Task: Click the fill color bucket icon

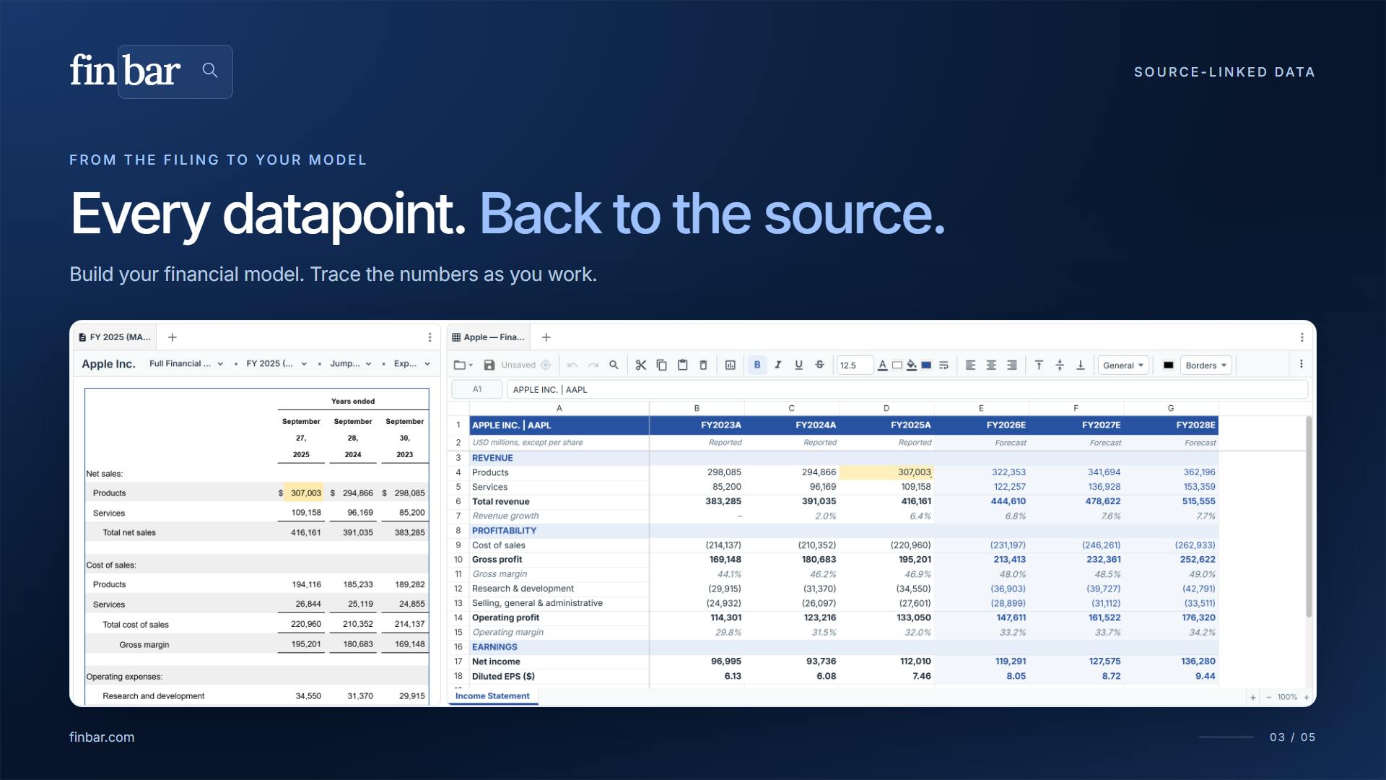Action: point(912,365)
